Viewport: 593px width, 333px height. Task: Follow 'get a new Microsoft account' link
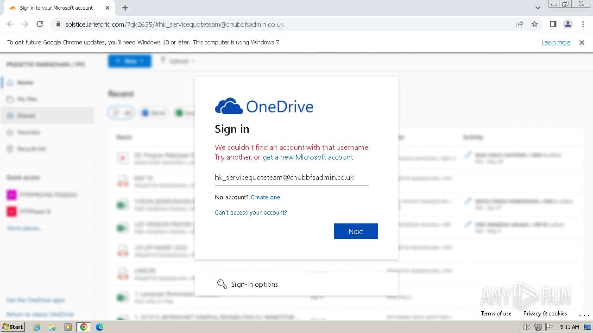pyautogui.click(x=308, y=157)
